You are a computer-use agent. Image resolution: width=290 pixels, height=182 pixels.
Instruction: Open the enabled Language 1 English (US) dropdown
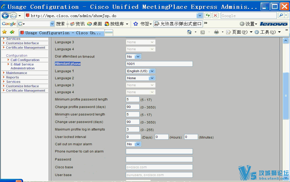[140, 71]
